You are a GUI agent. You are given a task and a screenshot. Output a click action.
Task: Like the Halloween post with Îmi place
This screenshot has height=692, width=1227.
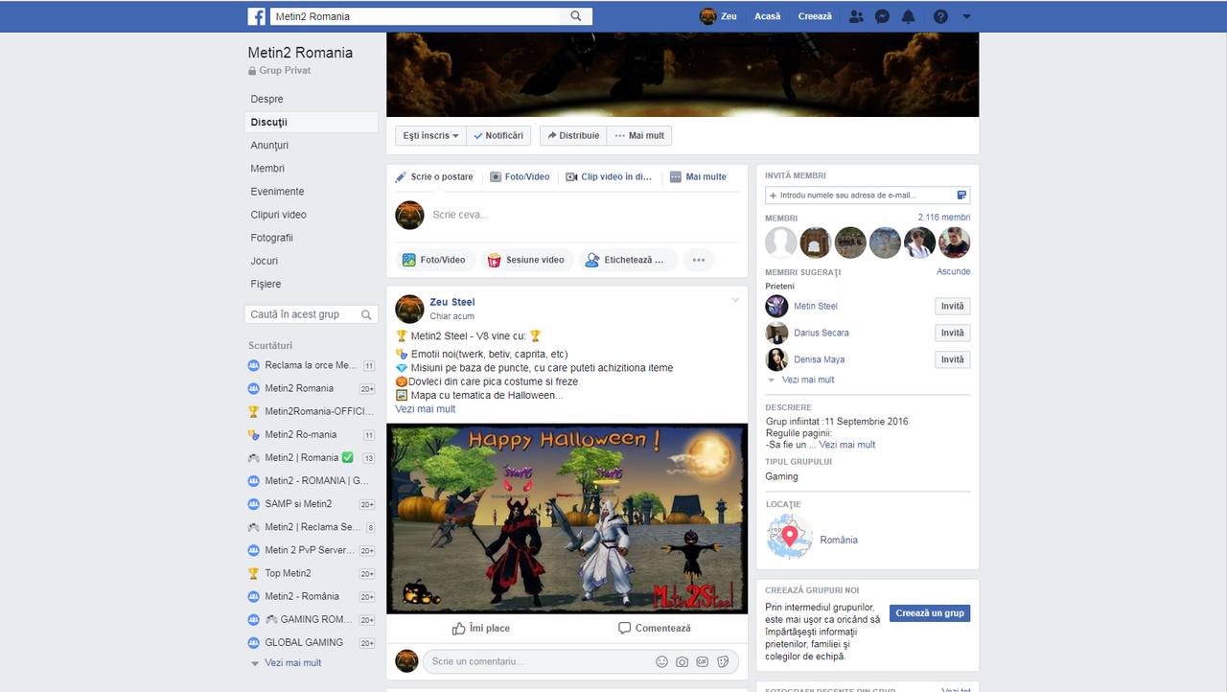[480, 628]
